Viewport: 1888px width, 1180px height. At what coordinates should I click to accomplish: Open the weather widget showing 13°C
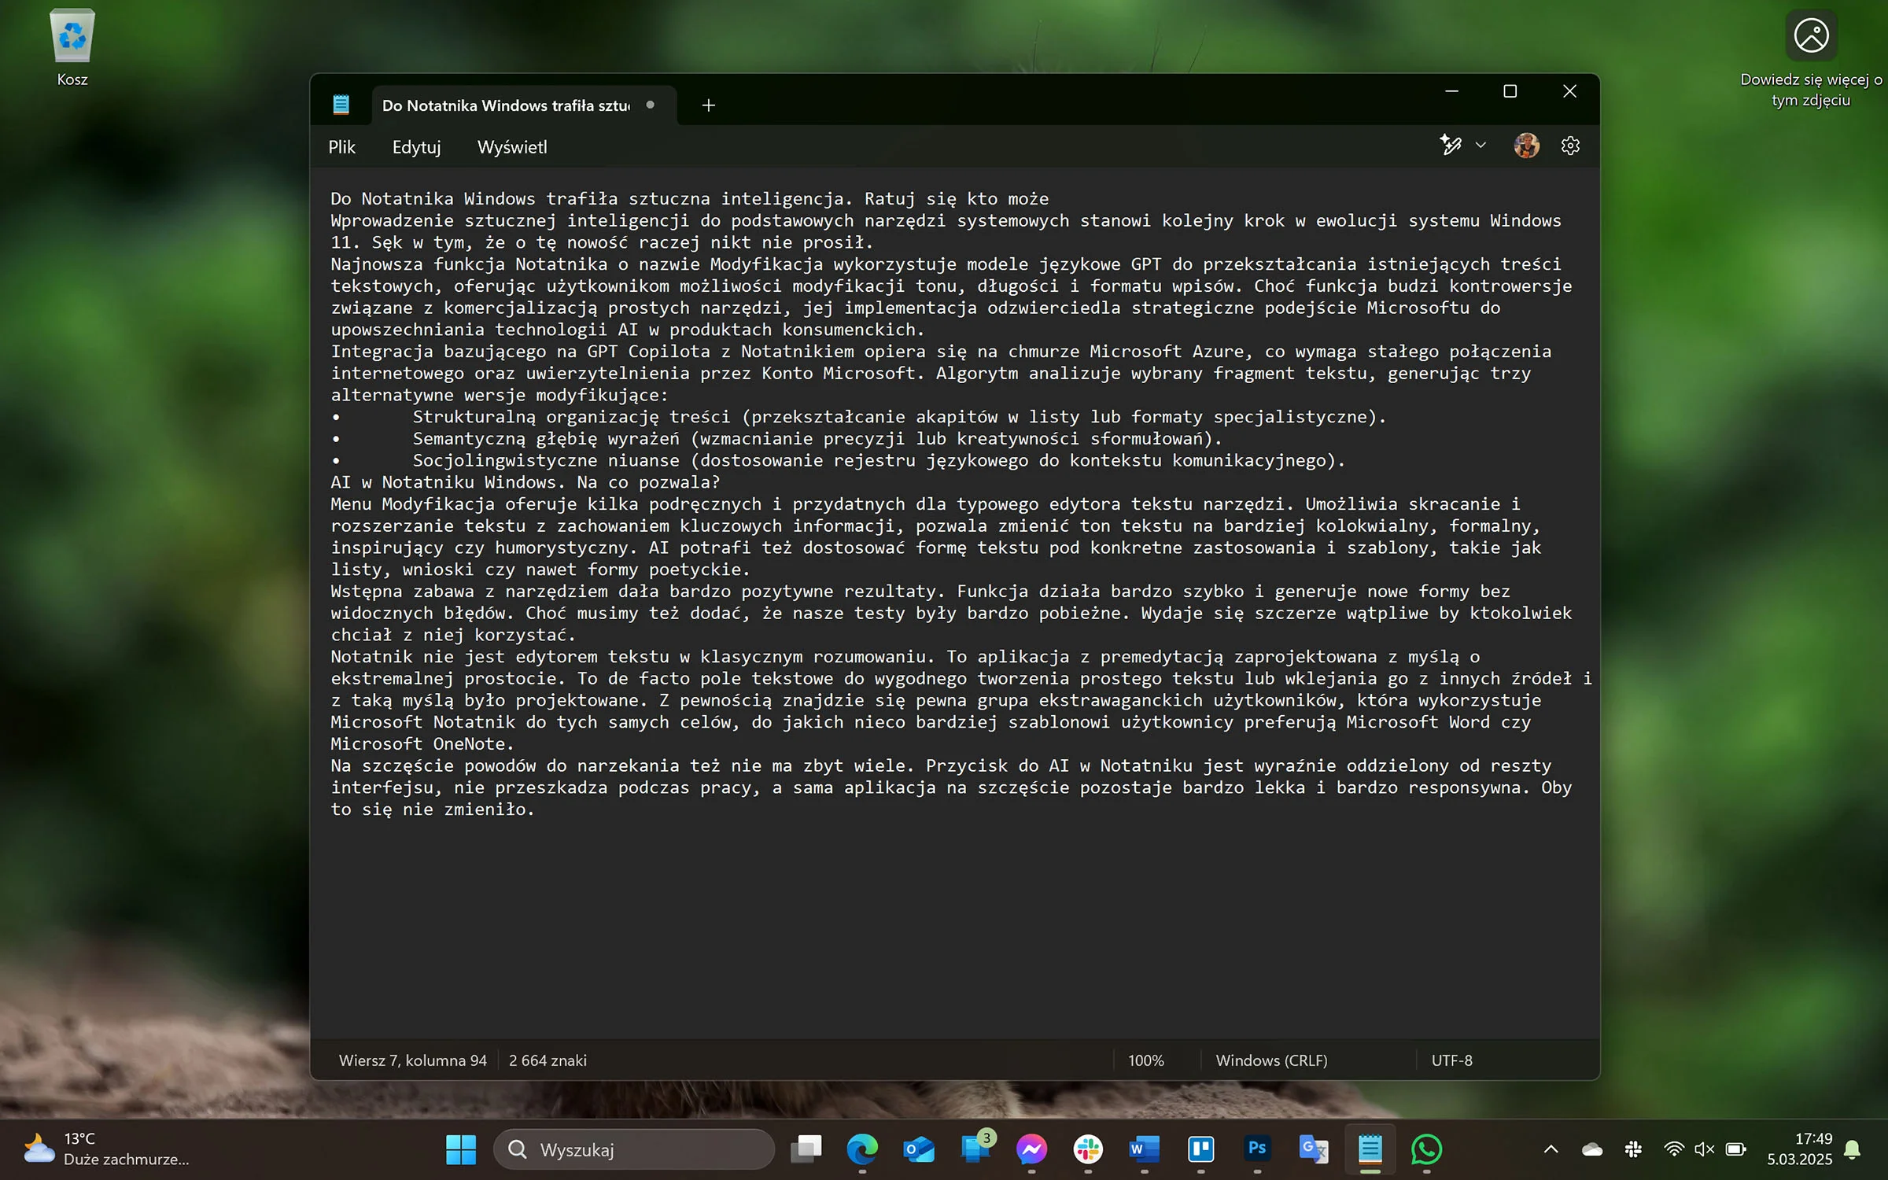point(106,1149)
